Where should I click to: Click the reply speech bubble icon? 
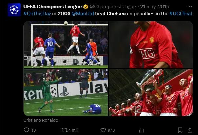[x=27, y=130]
